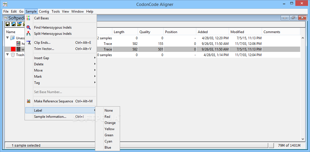Set label color to Orange
The image size is (310, 152).
(108, 123)
